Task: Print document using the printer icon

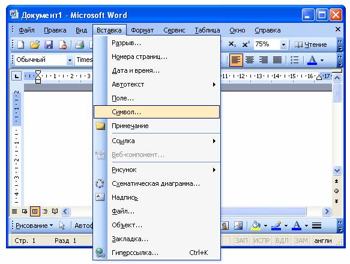Action: pyautogui.click(x=79, y=45)
